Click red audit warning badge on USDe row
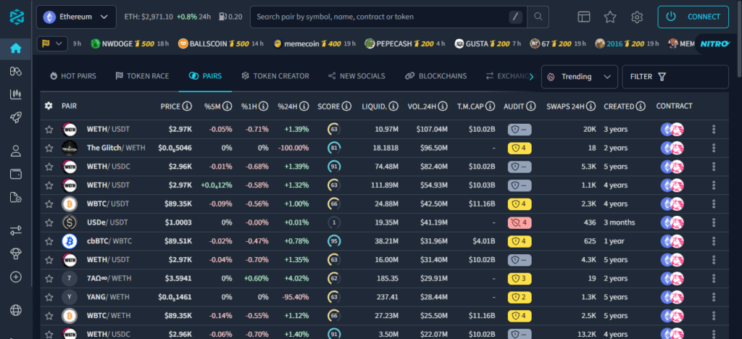This screenshot has width=742, height=339. 520,222
